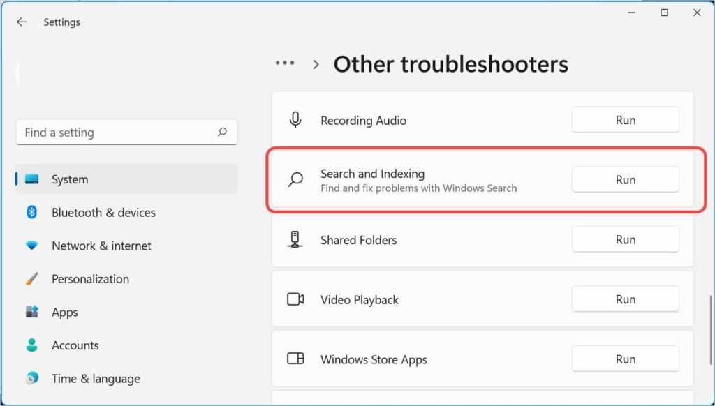Click the Personalization paintbrush icon
Screen dimensions: 715x406
(x=32, y=278)
